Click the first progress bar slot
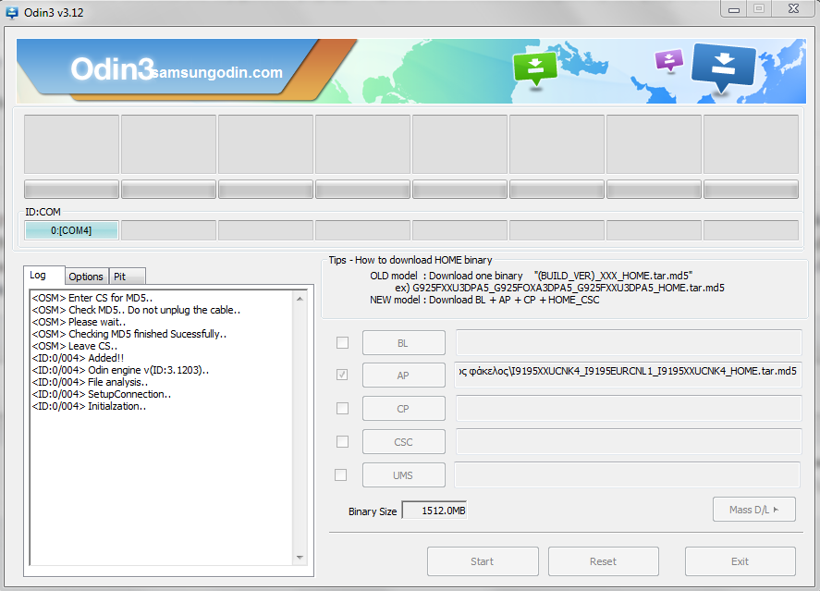The image size is (820, 591). pyautogui.click(x=71, y=190)
